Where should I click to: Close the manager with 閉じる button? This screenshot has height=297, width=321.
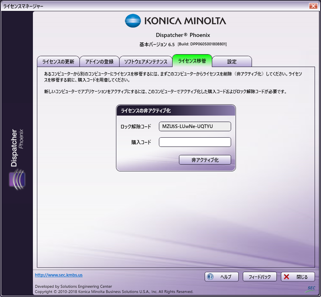point(298,277)
